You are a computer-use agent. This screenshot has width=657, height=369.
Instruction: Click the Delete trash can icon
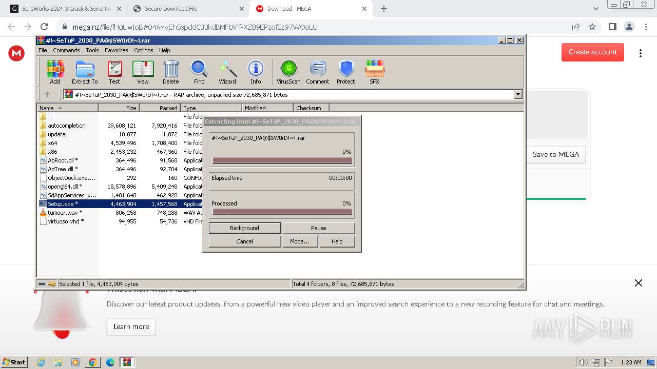pos(171,72)
